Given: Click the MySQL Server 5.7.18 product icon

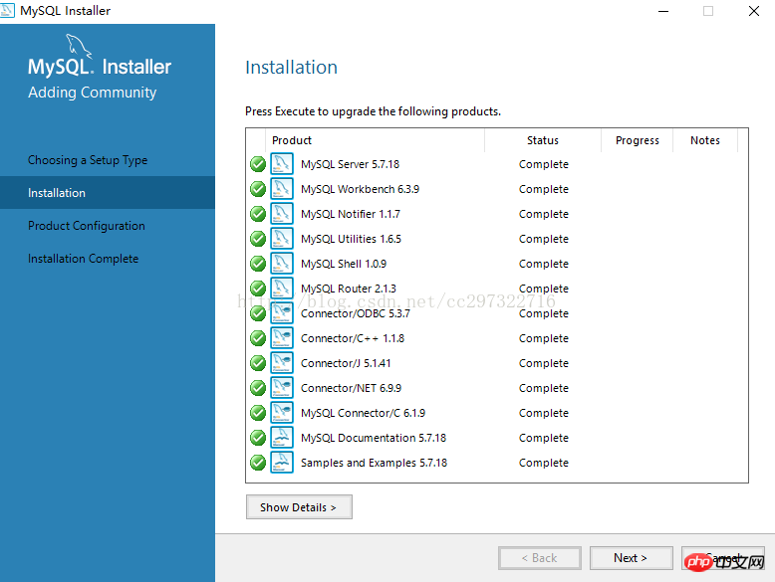Looking at the screenshot, I should point(282,164).
